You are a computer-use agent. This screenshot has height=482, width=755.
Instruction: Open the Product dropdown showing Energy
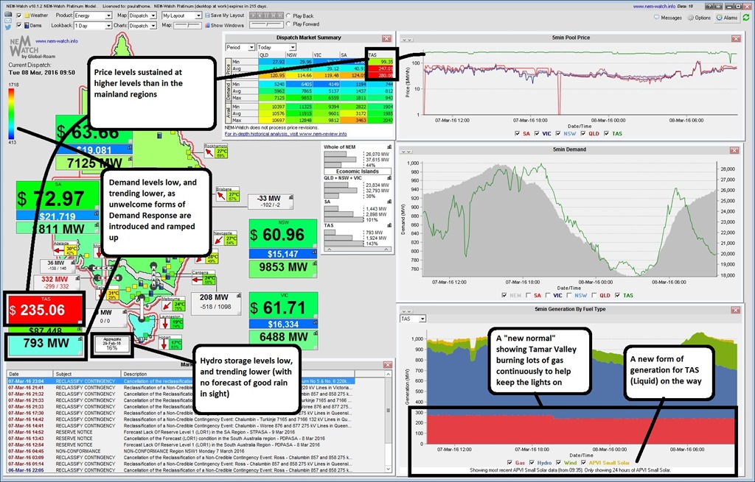tap(93, 15)
